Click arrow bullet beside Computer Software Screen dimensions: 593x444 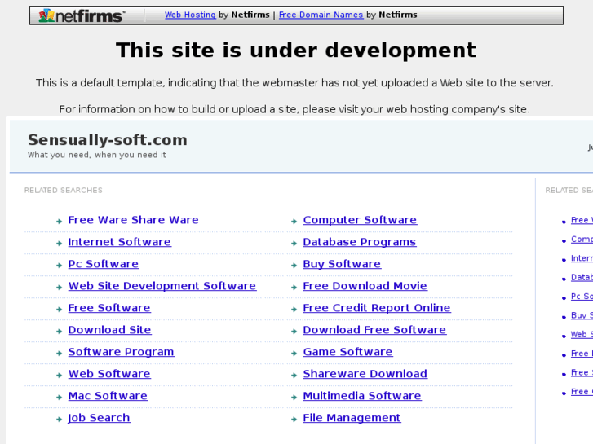(294, 222)
